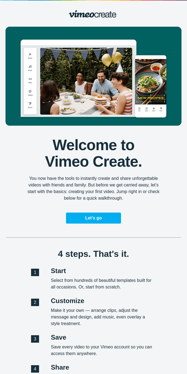Click the step 2 number badge
The image size is (187, 374).
click(x=35, y=302)
